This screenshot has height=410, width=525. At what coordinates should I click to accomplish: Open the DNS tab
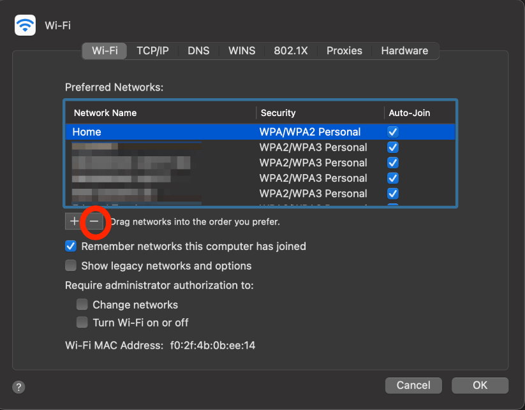pyautogui.click(x=198, y=51)
